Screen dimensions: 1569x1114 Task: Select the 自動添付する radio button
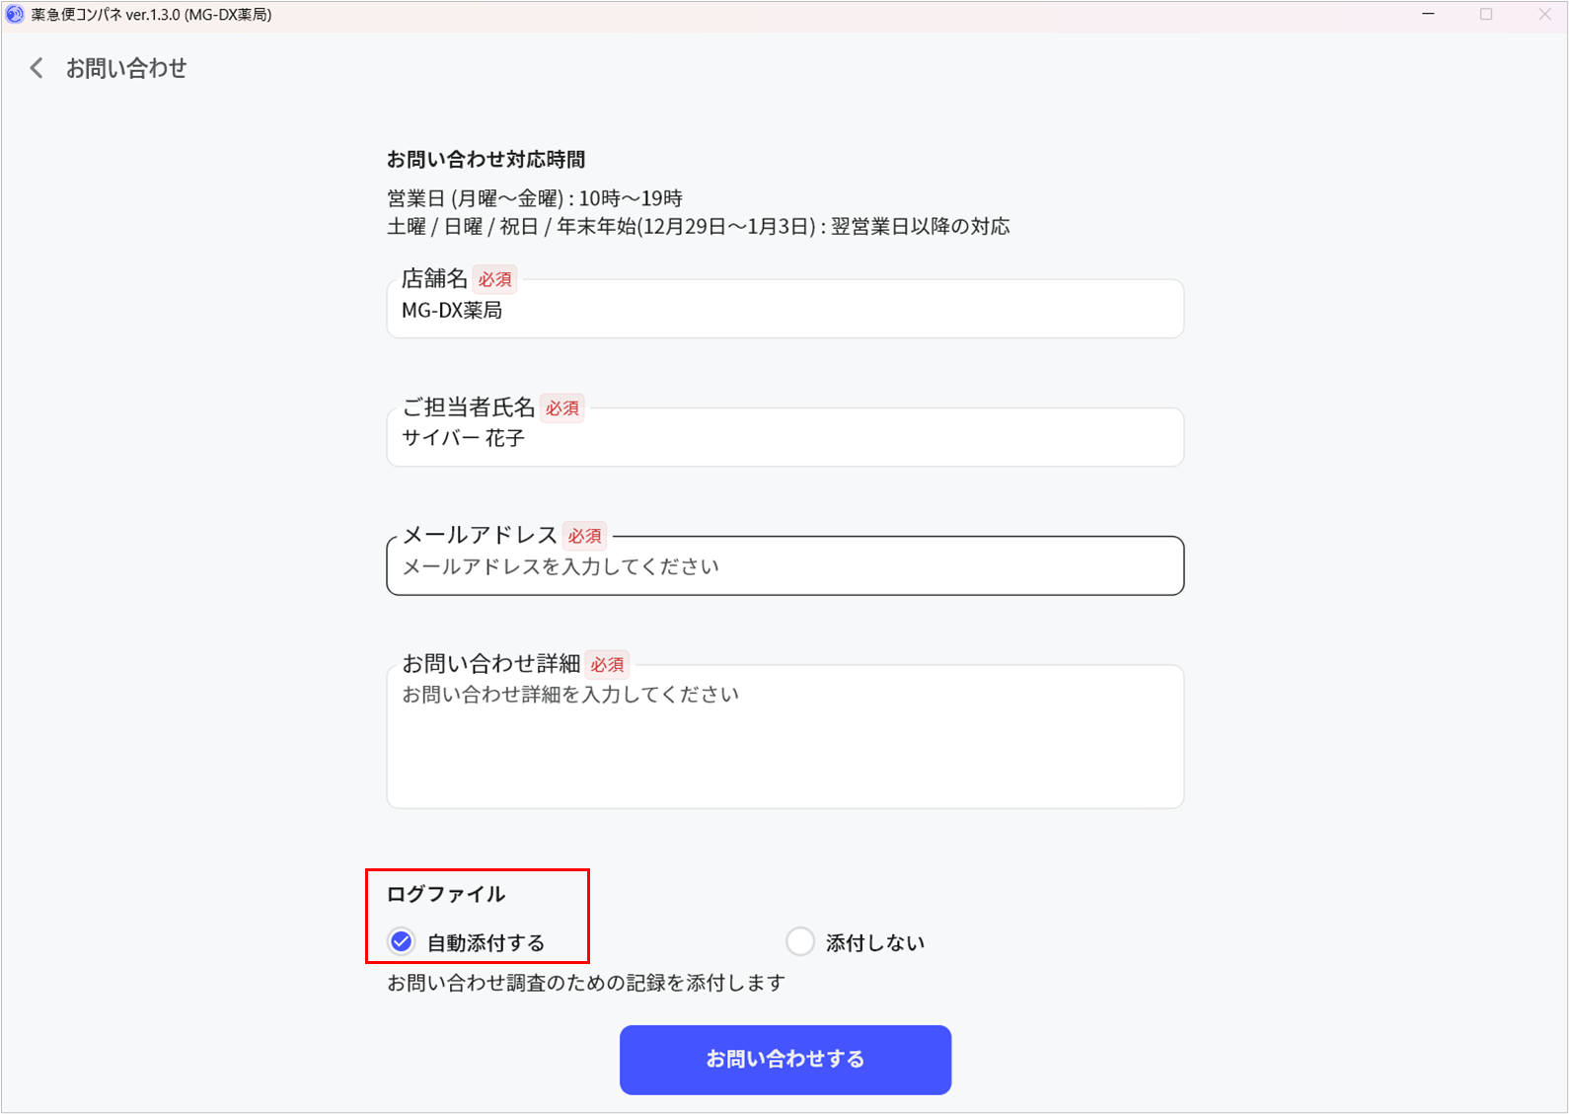pos(402,942)
